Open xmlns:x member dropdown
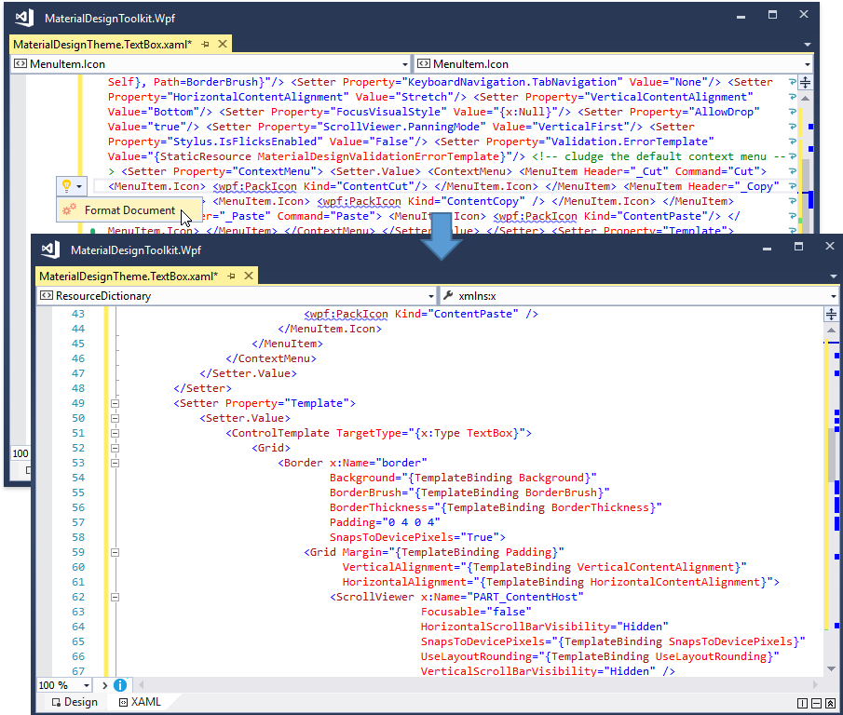The image size is (843, 715). (834, 296)
